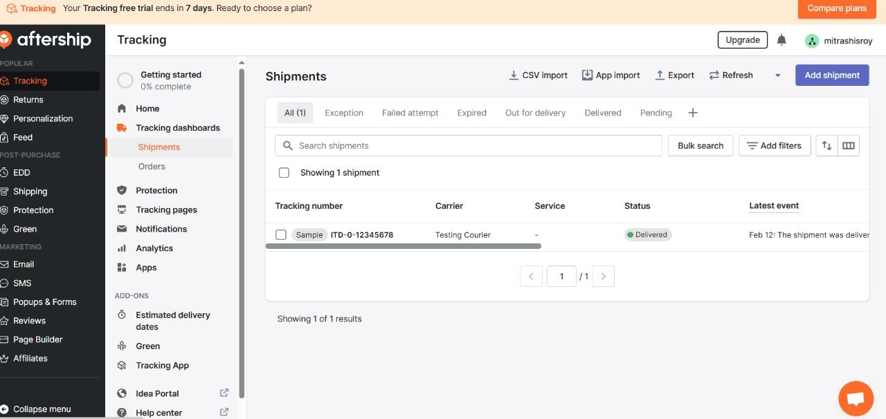Open the chat support bubble

coord(856,398)
